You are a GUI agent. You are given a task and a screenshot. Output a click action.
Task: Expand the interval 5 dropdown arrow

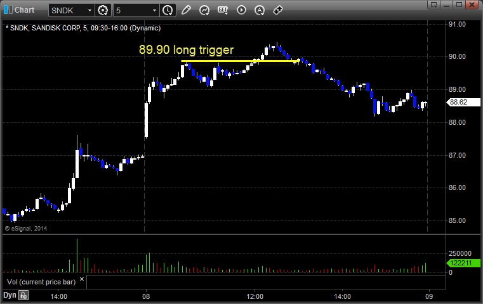click(155, 11)
